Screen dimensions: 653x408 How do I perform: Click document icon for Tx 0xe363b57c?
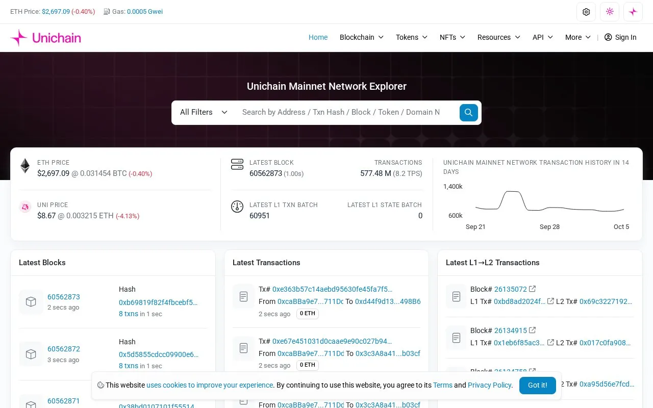[x=244, y=296]
